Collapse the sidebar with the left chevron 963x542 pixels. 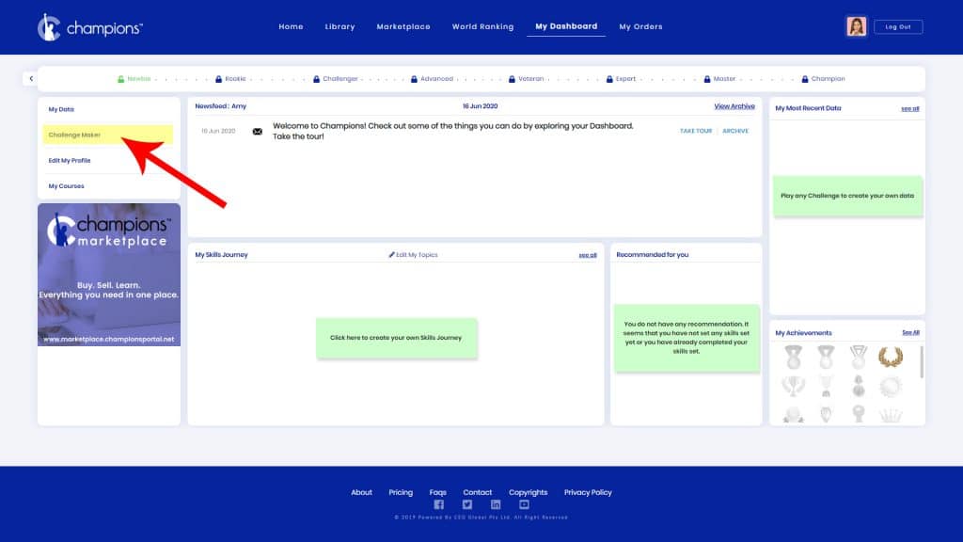31,79
